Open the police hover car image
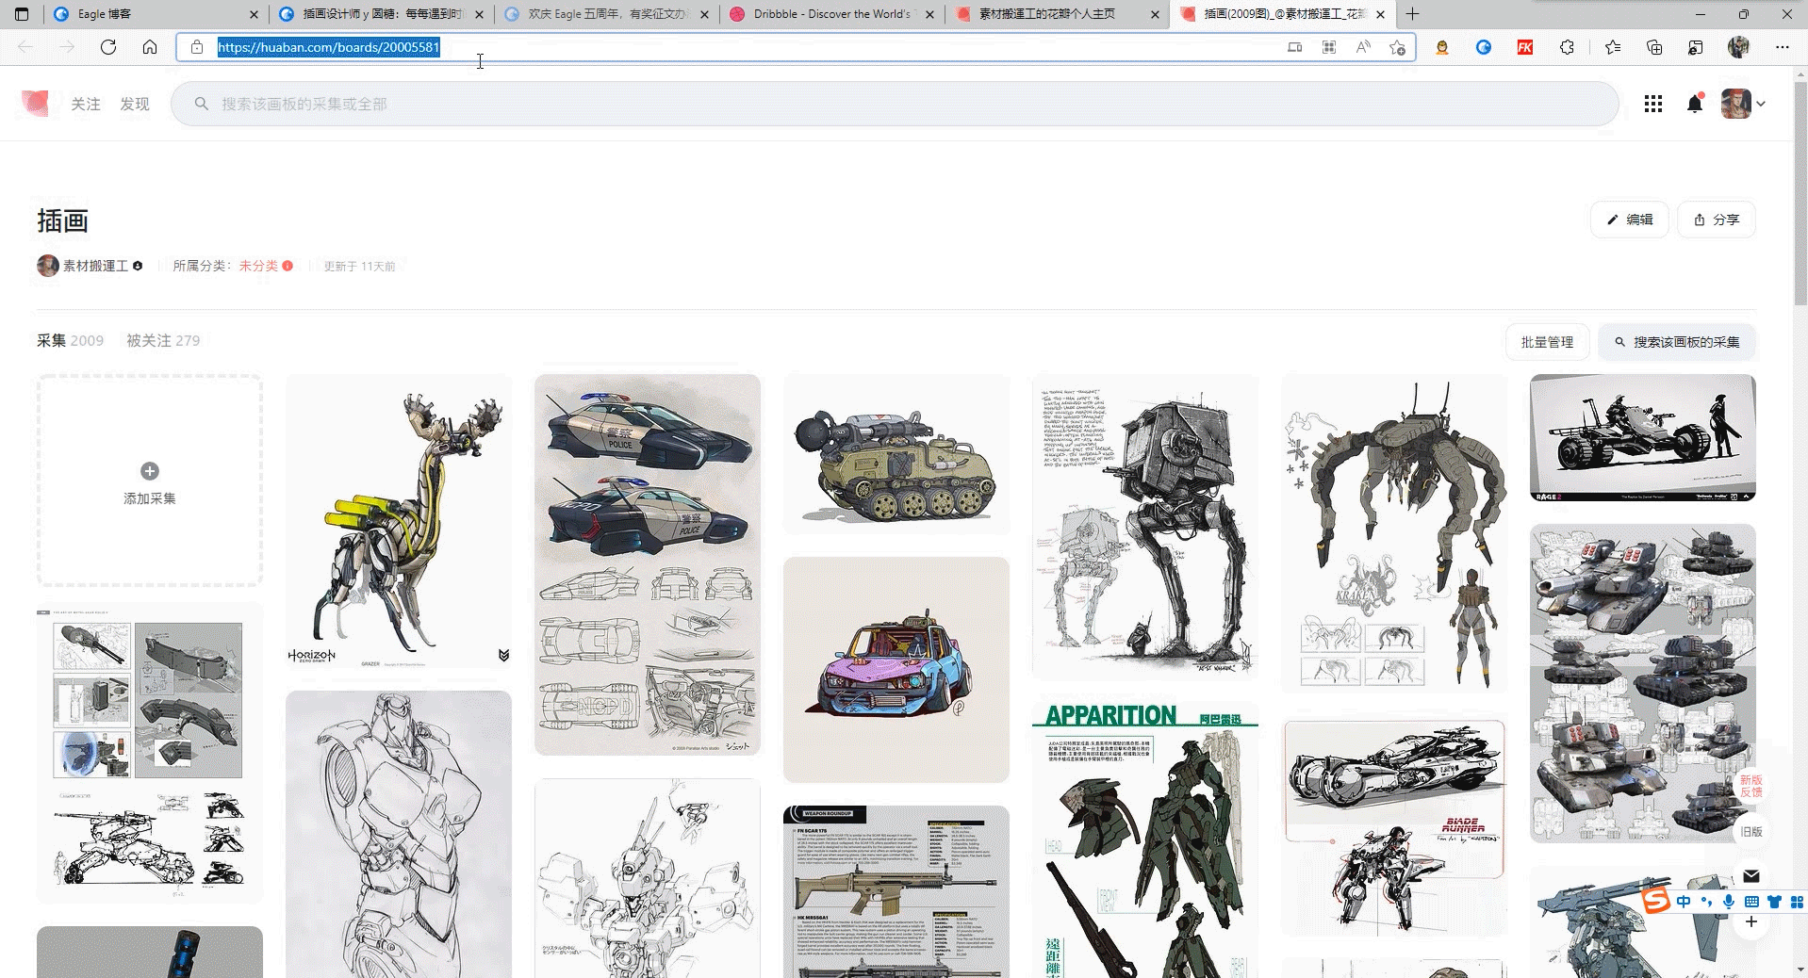 [648, 564]
